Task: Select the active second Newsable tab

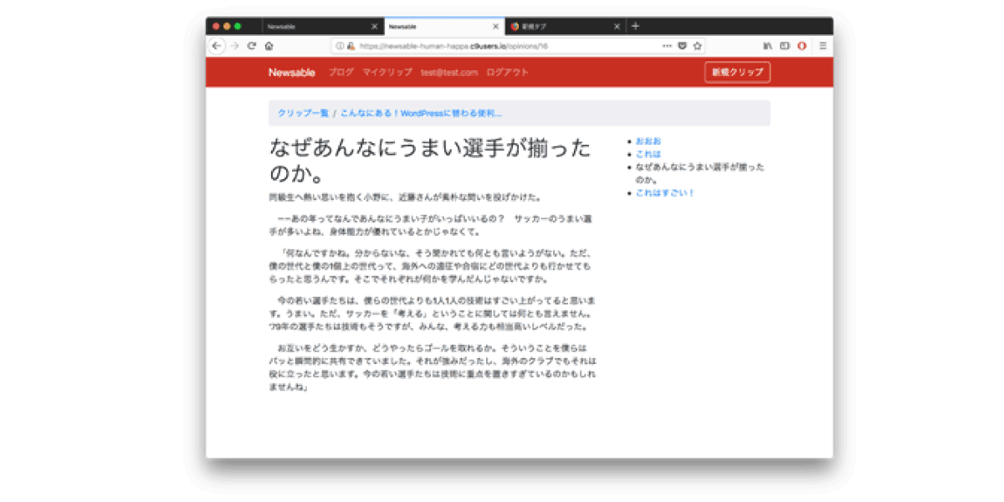Action: coord(444,27)
